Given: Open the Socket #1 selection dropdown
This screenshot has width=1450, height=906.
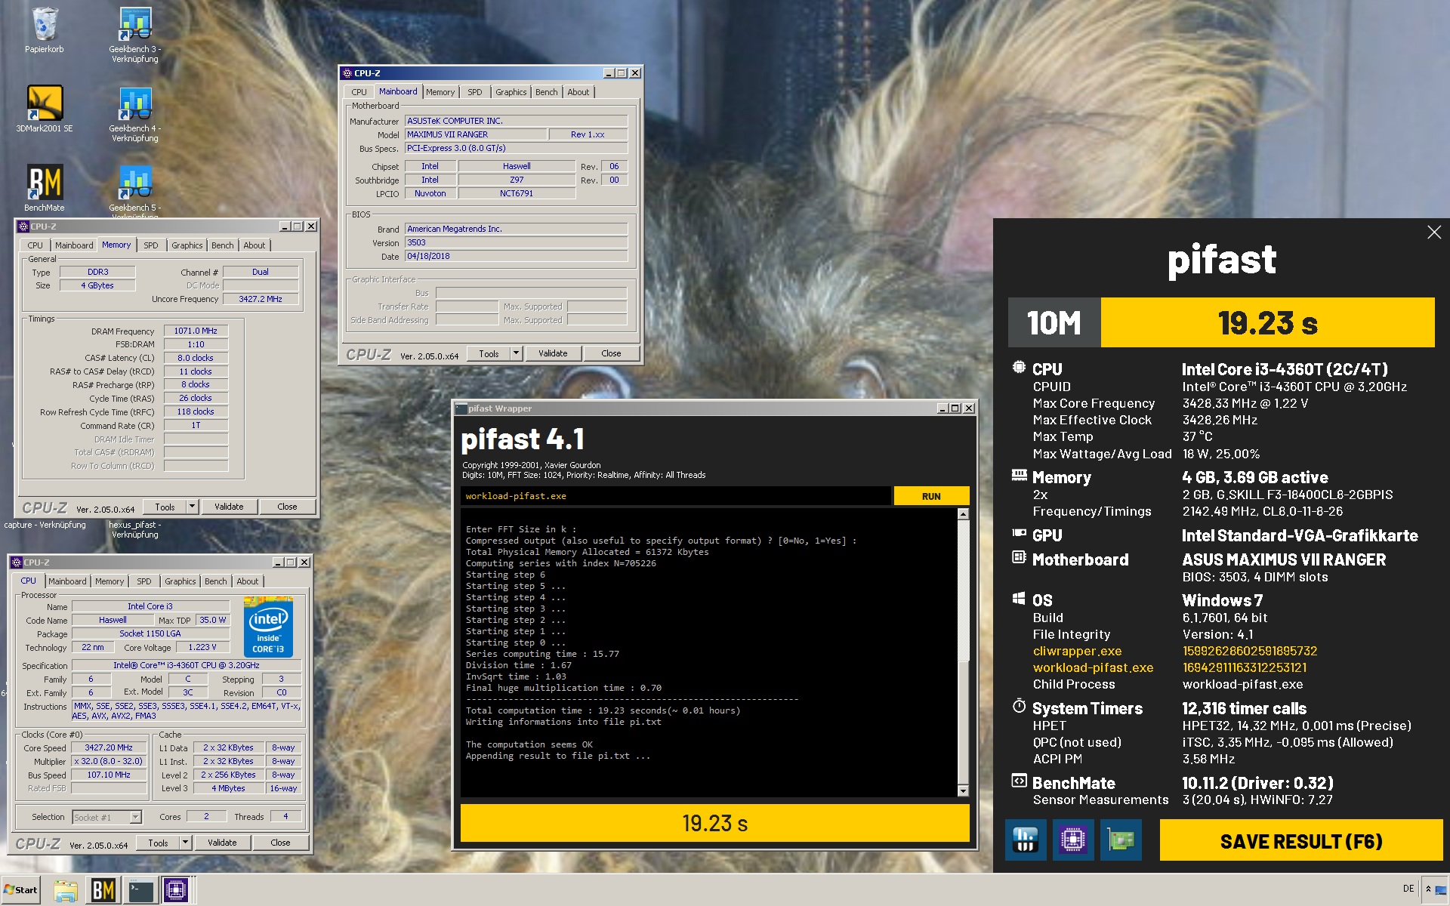Looking at the screenshot, I should pos(107,817).
